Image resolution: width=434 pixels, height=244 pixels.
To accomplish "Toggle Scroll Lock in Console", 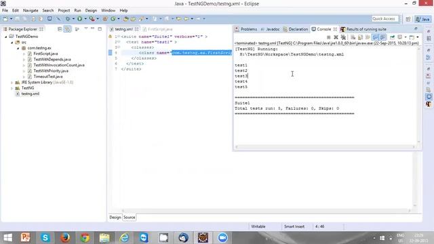I will (360, 37).
